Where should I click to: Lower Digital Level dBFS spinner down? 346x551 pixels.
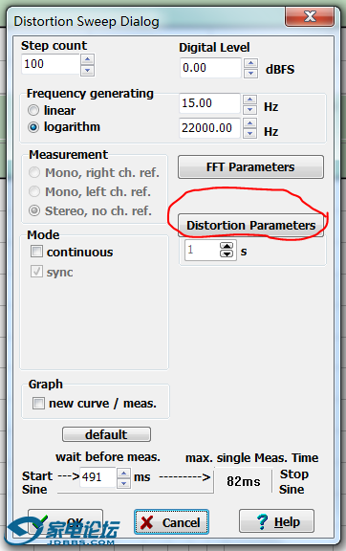click(x=250, y=73)
